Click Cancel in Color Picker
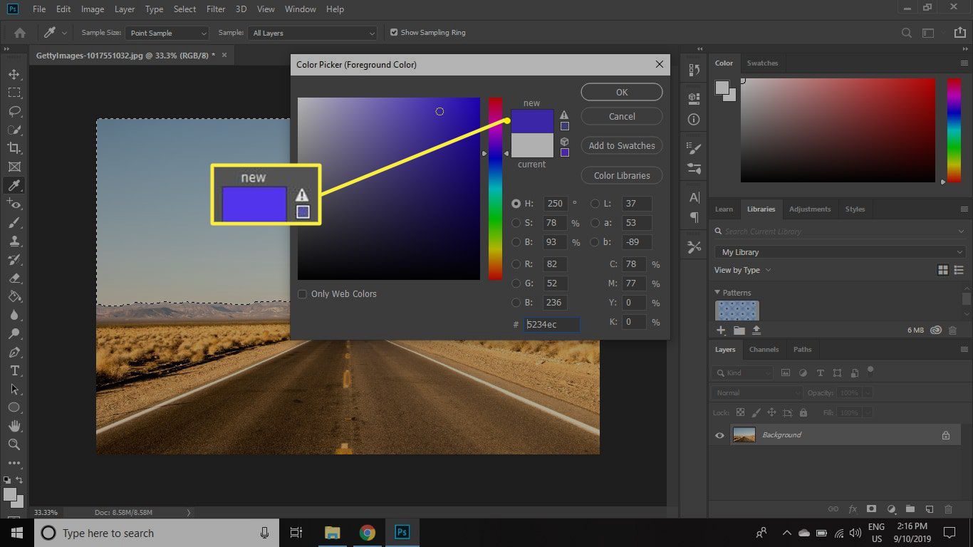Viewport: 973px width, 547px height. [622, 116]
